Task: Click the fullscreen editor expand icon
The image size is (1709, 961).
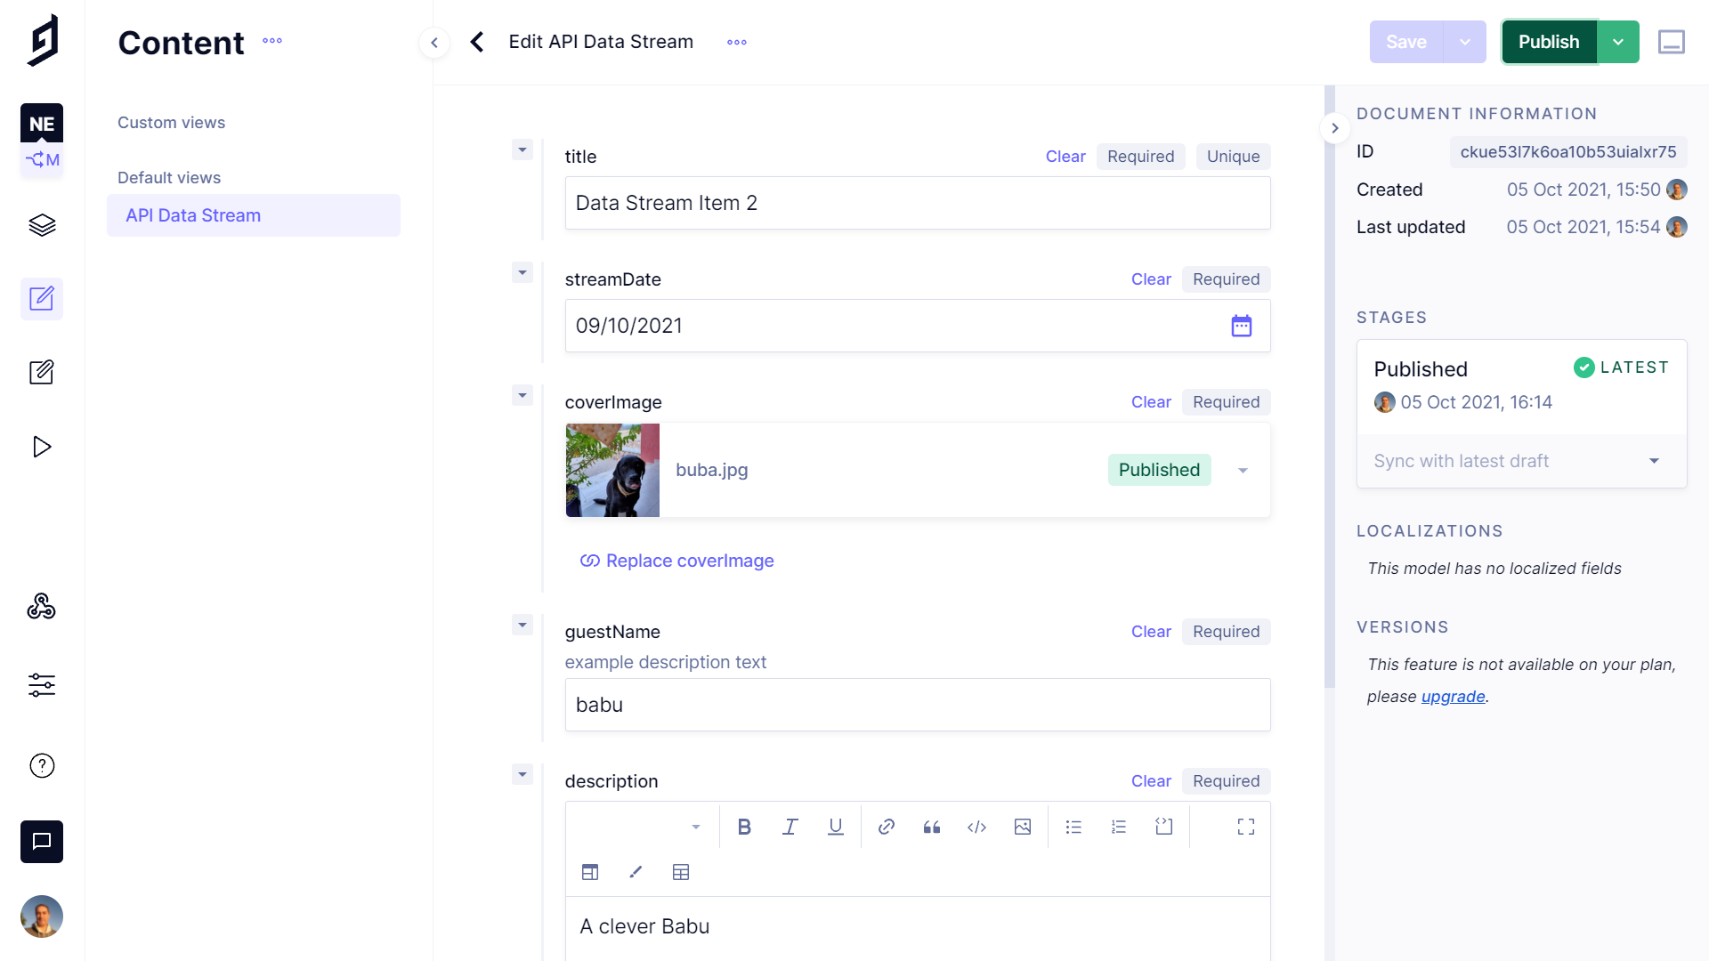Action: click(x=1246, y=826)
